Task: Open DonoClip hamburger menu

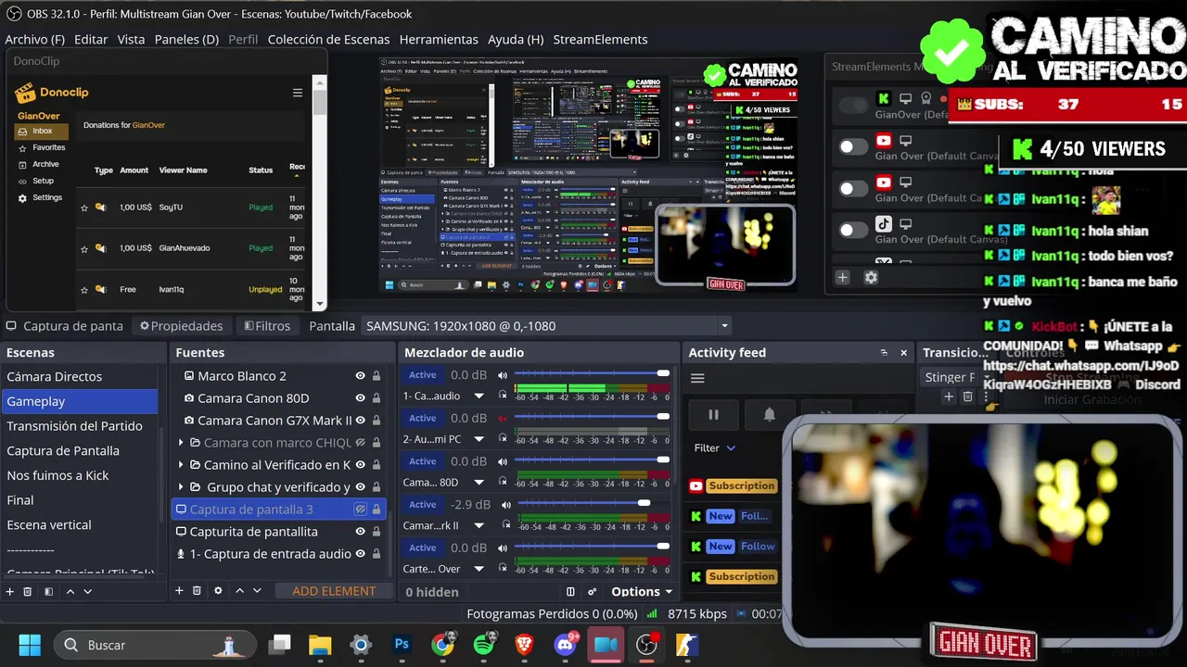Action: tap(298, 93)
